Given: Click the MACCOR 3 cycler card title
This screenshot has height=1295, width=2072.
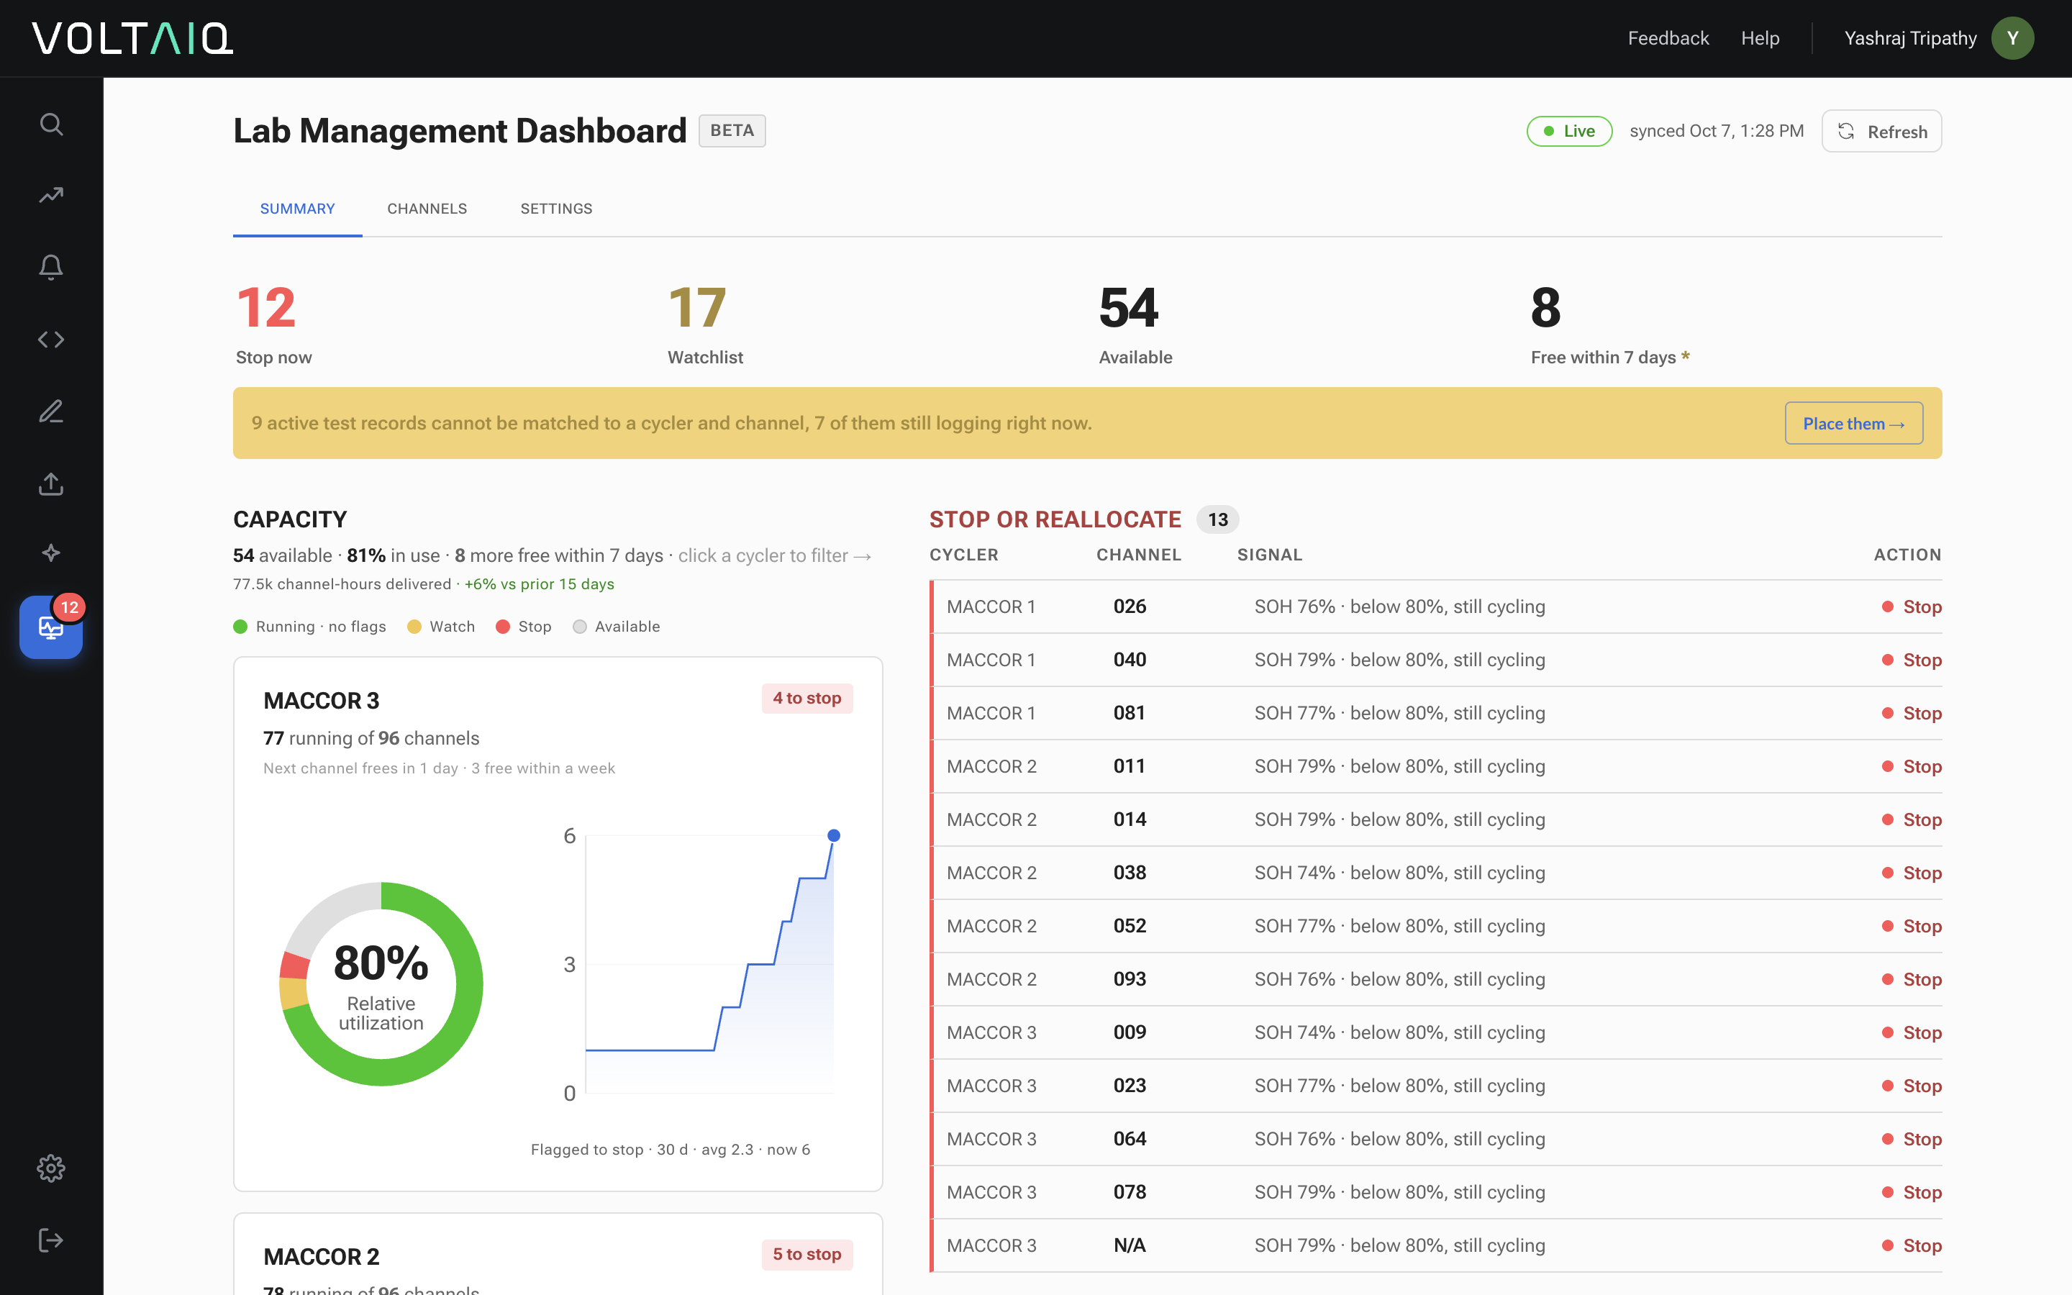Looking at the screenshot, I should click(321, 701).
